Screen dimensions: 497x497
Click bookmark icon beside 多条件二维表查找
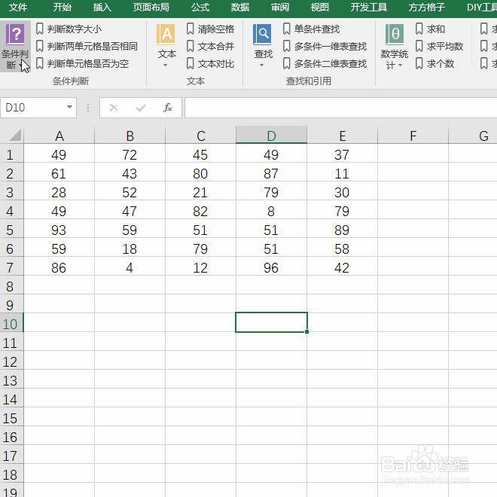pos(287,63)
